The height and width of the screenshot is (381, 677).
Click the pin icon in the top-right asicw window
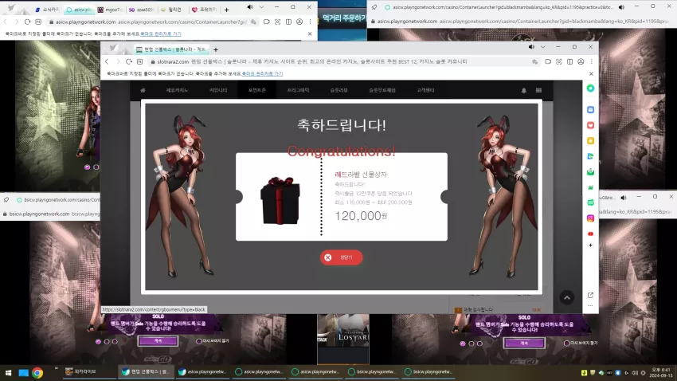click(374, 7)
